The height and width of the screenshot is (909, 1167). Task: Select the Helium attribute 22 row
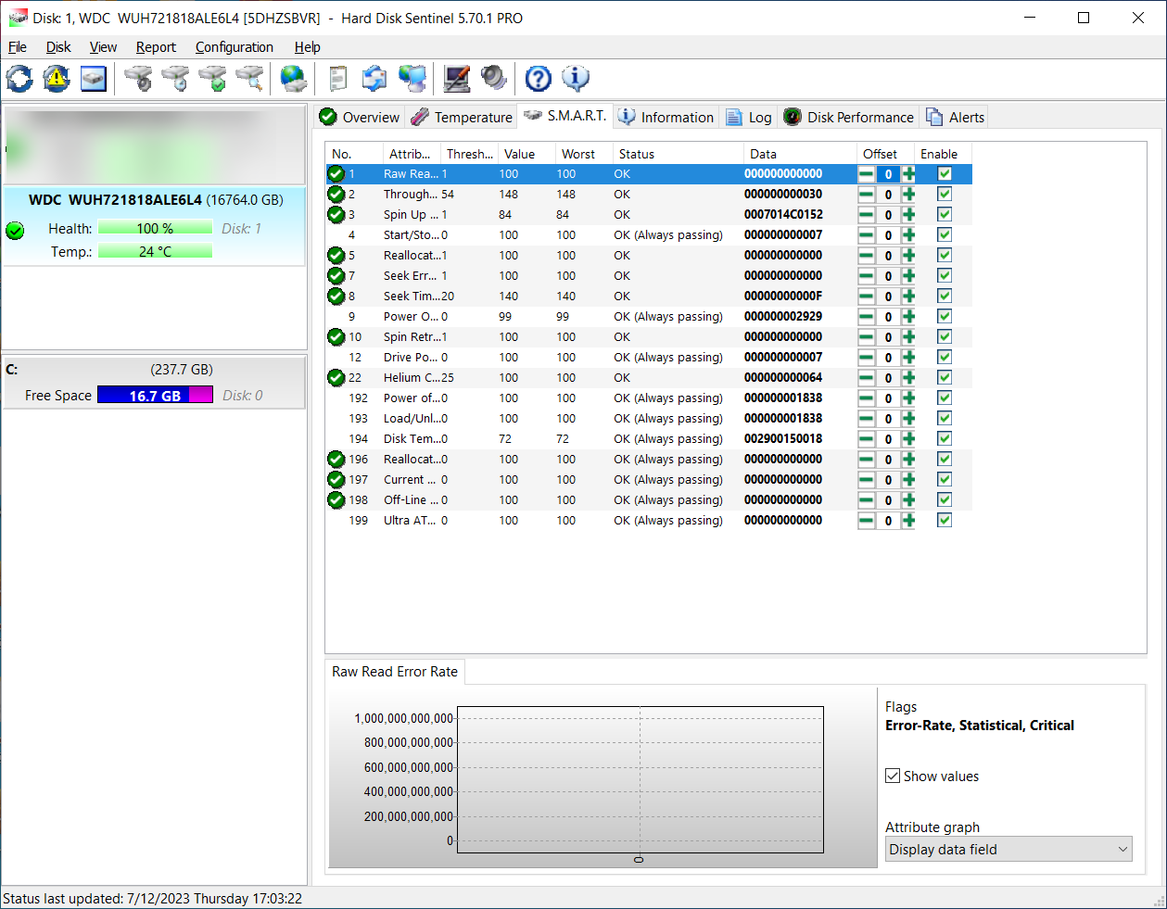coord(556,378)
